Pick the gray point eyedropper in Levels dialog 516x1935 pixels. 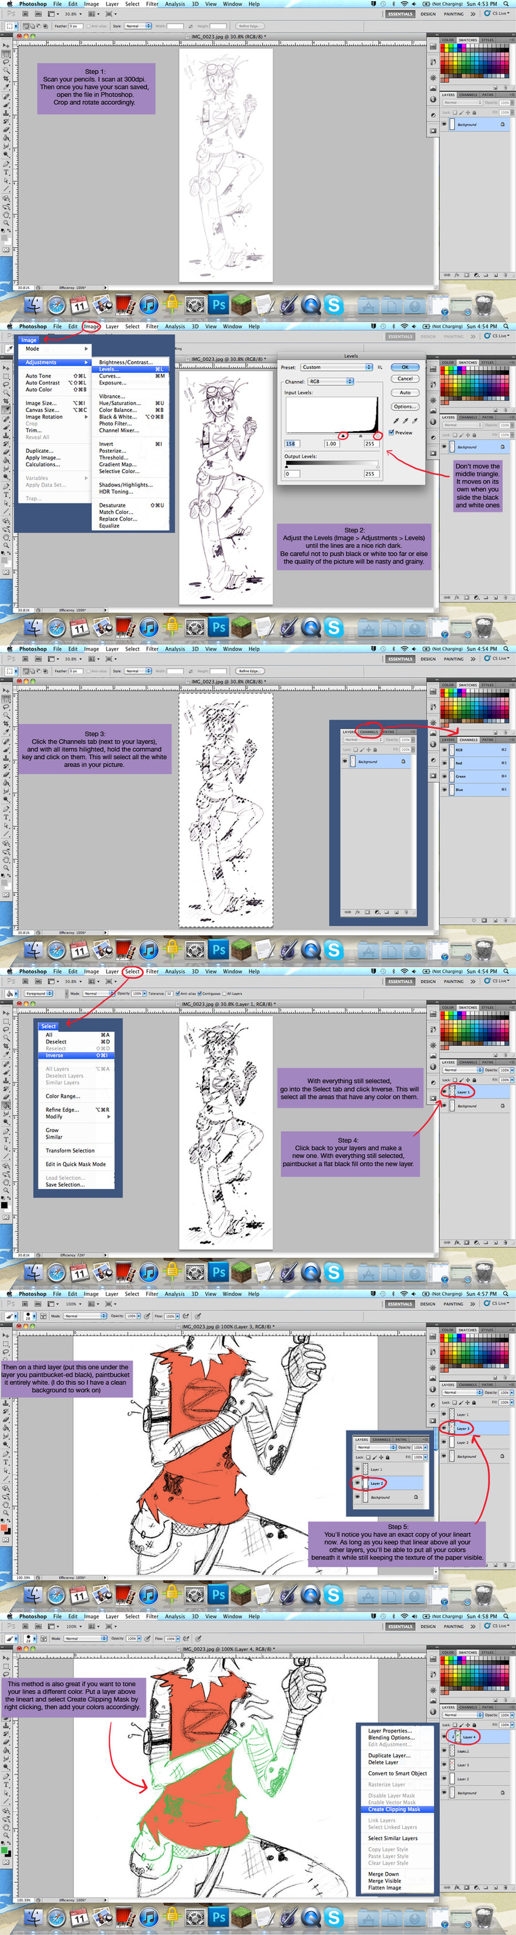tap(404, 421)
